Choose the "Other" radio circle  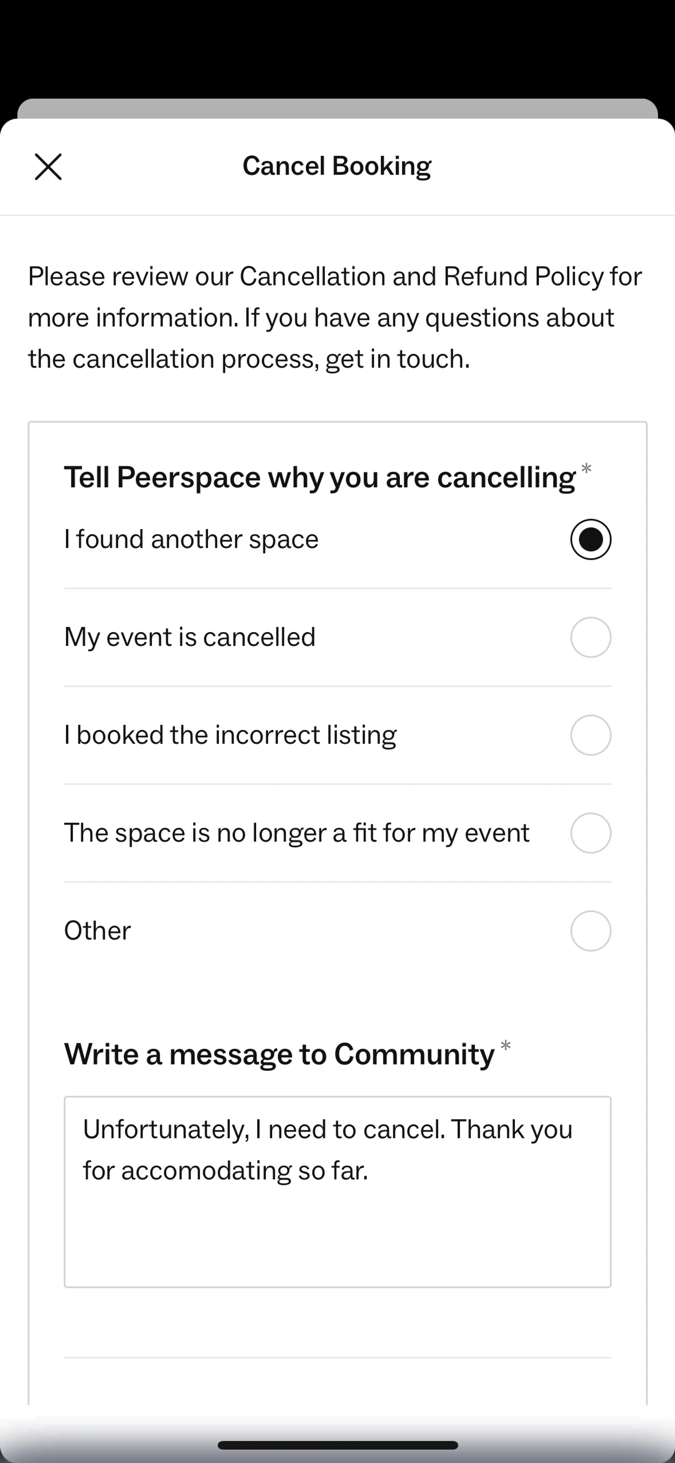click(590, 931)
